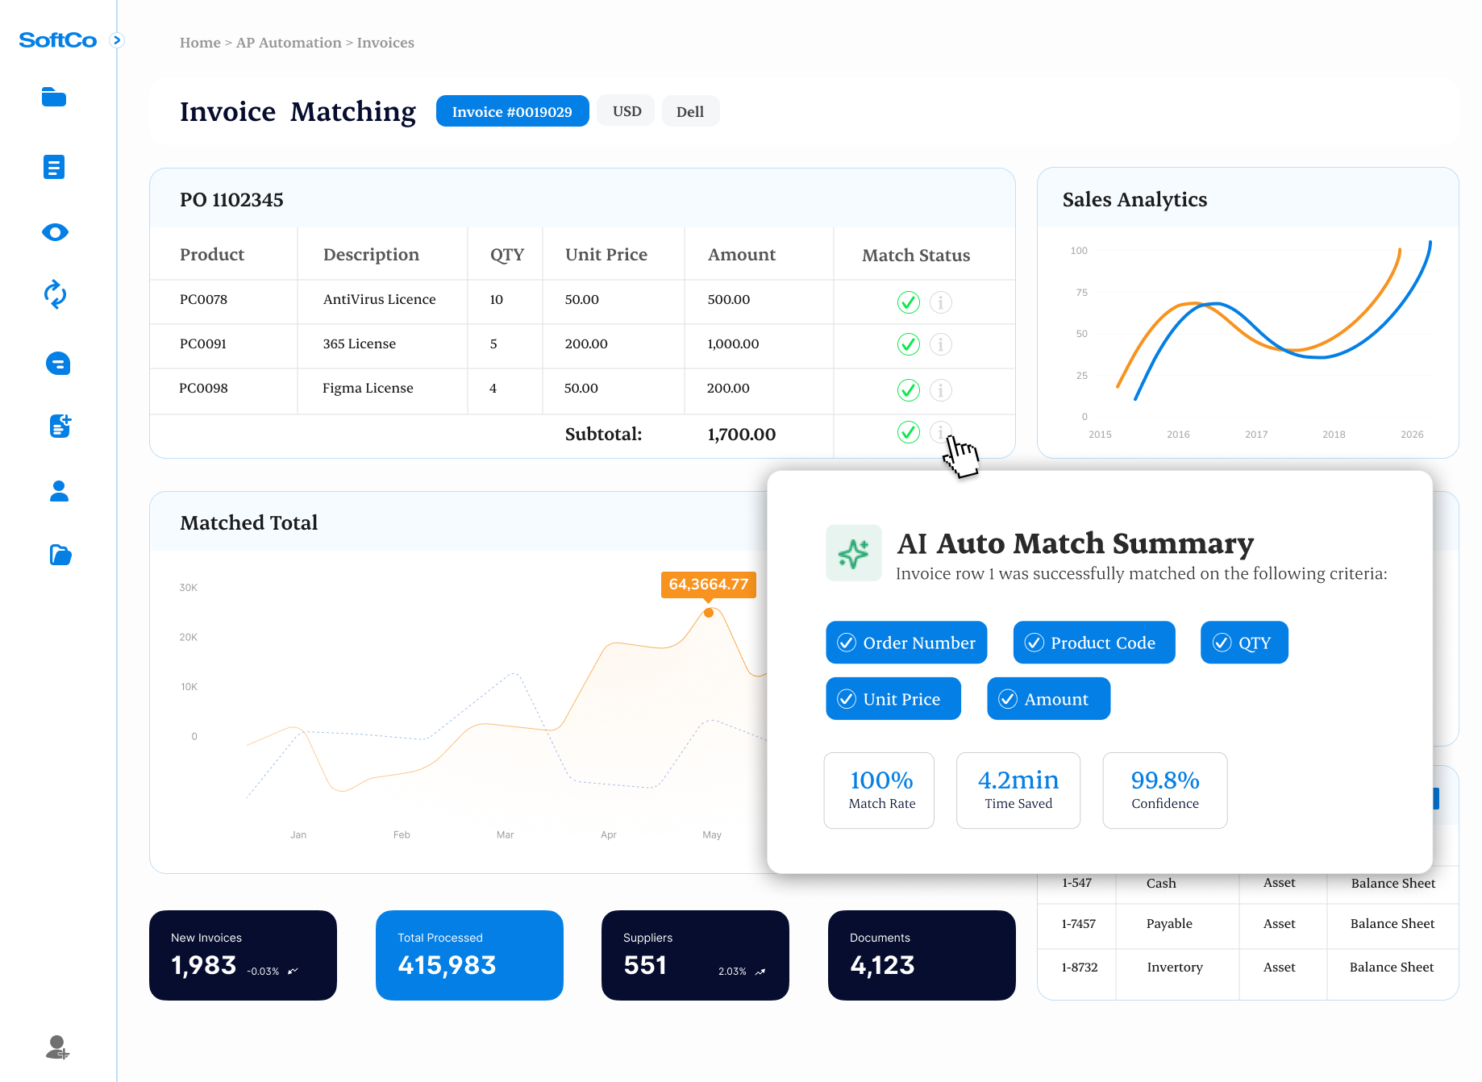Click the Invertory account name cell
This screenshot has width=1482, height=1082.
click(1175, 968)
